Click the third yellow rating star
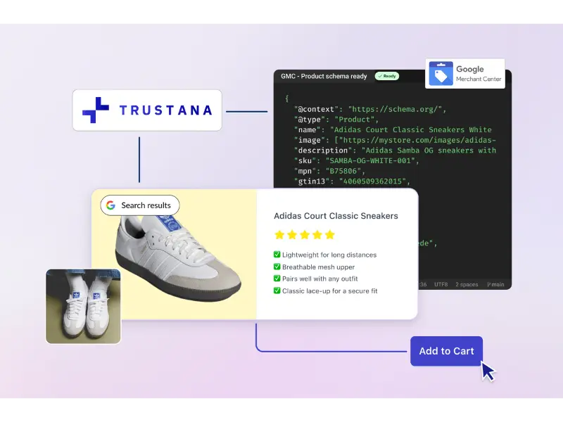563x422 pixels. (x=305, y=235)
